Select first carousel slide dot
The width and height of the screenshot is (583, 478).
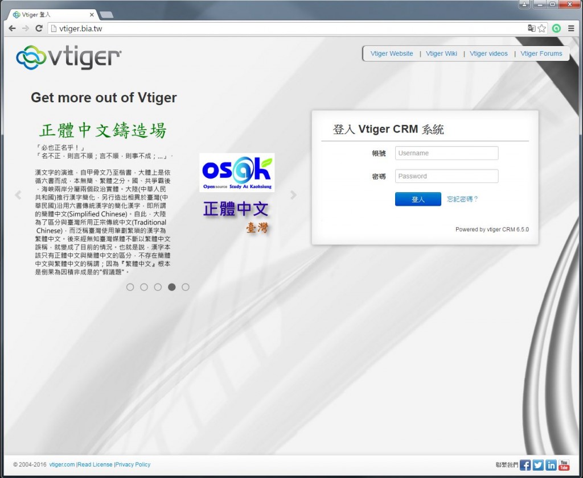[x=130, y=287]
